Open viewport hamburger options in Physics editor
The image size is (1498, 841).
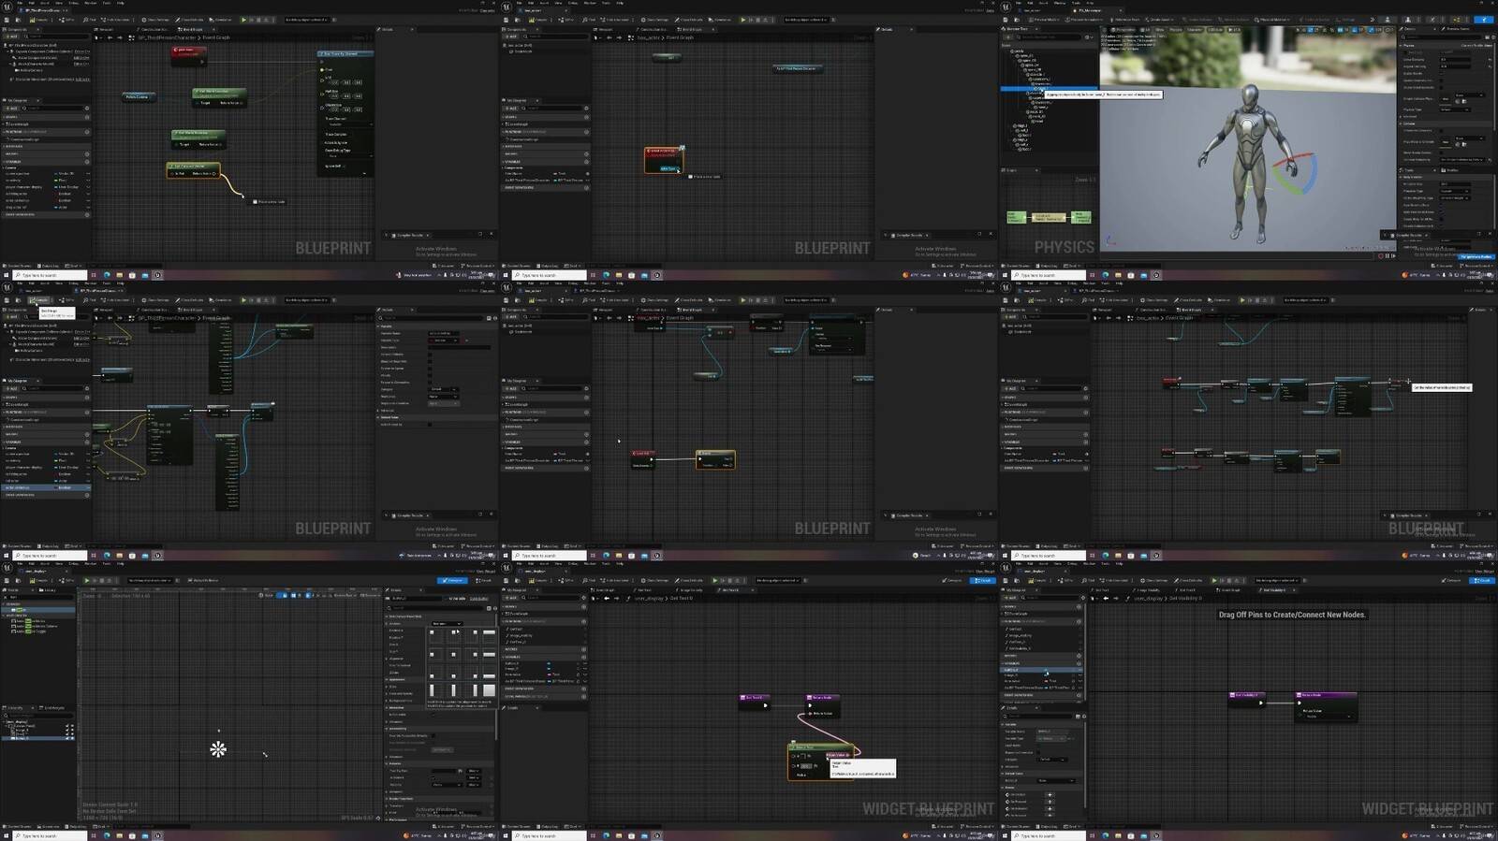pyautogui.click(x=1104, y=30)
